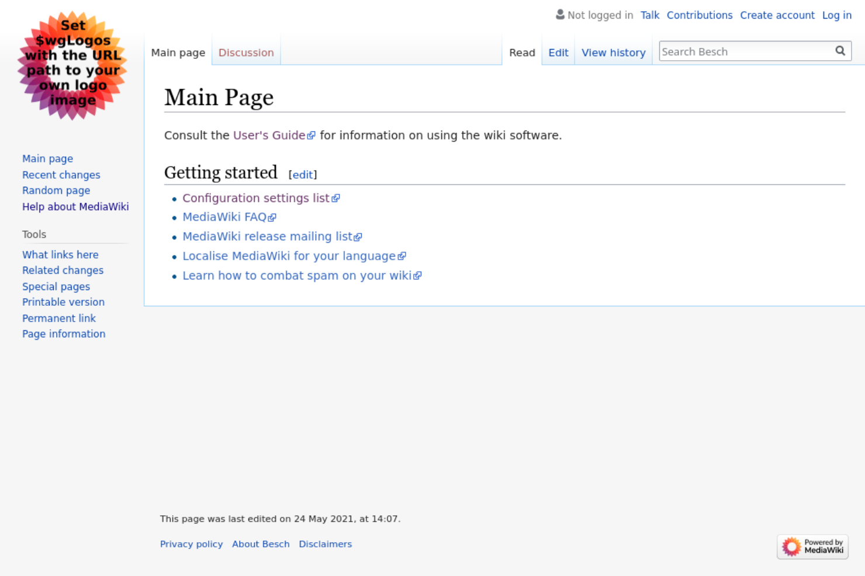Click the user icon next to Not logged in
Viewport: 865px width, 576px height.
pyautogui.click(x=559, y=15)
